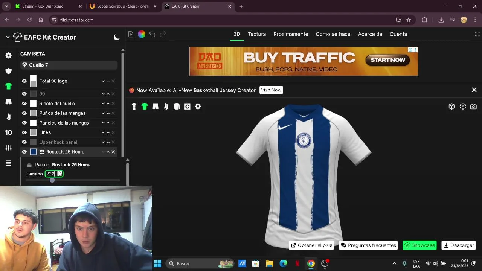Viewport: 482px width, 271px height.
Task: Open Preguntas frecuentes
Action: pos(368,245)
